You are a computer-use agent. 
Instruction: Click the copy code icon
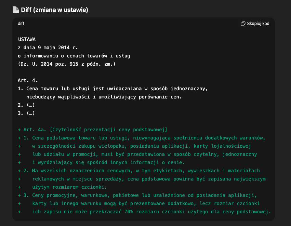click(243, 24)
